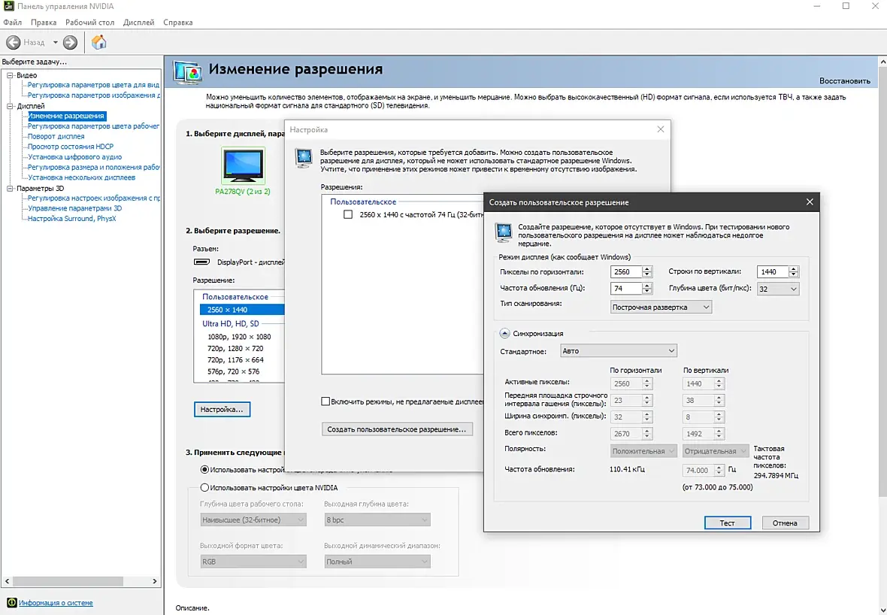
Task: Click the scroll-right arrow on sidebar scrollbar
Action: click(154, 581)
